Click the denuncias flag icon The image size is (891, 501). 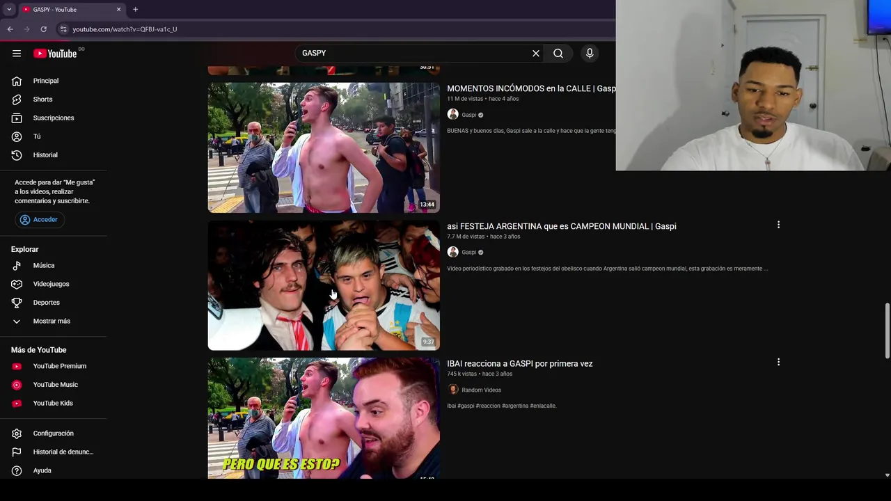pos(17,452)
